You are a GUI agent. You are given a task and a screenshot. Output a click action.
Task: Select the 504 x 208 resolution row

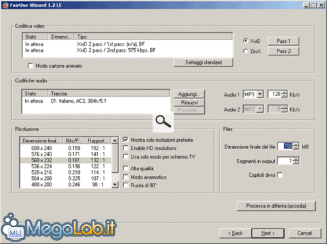[66, 179]
